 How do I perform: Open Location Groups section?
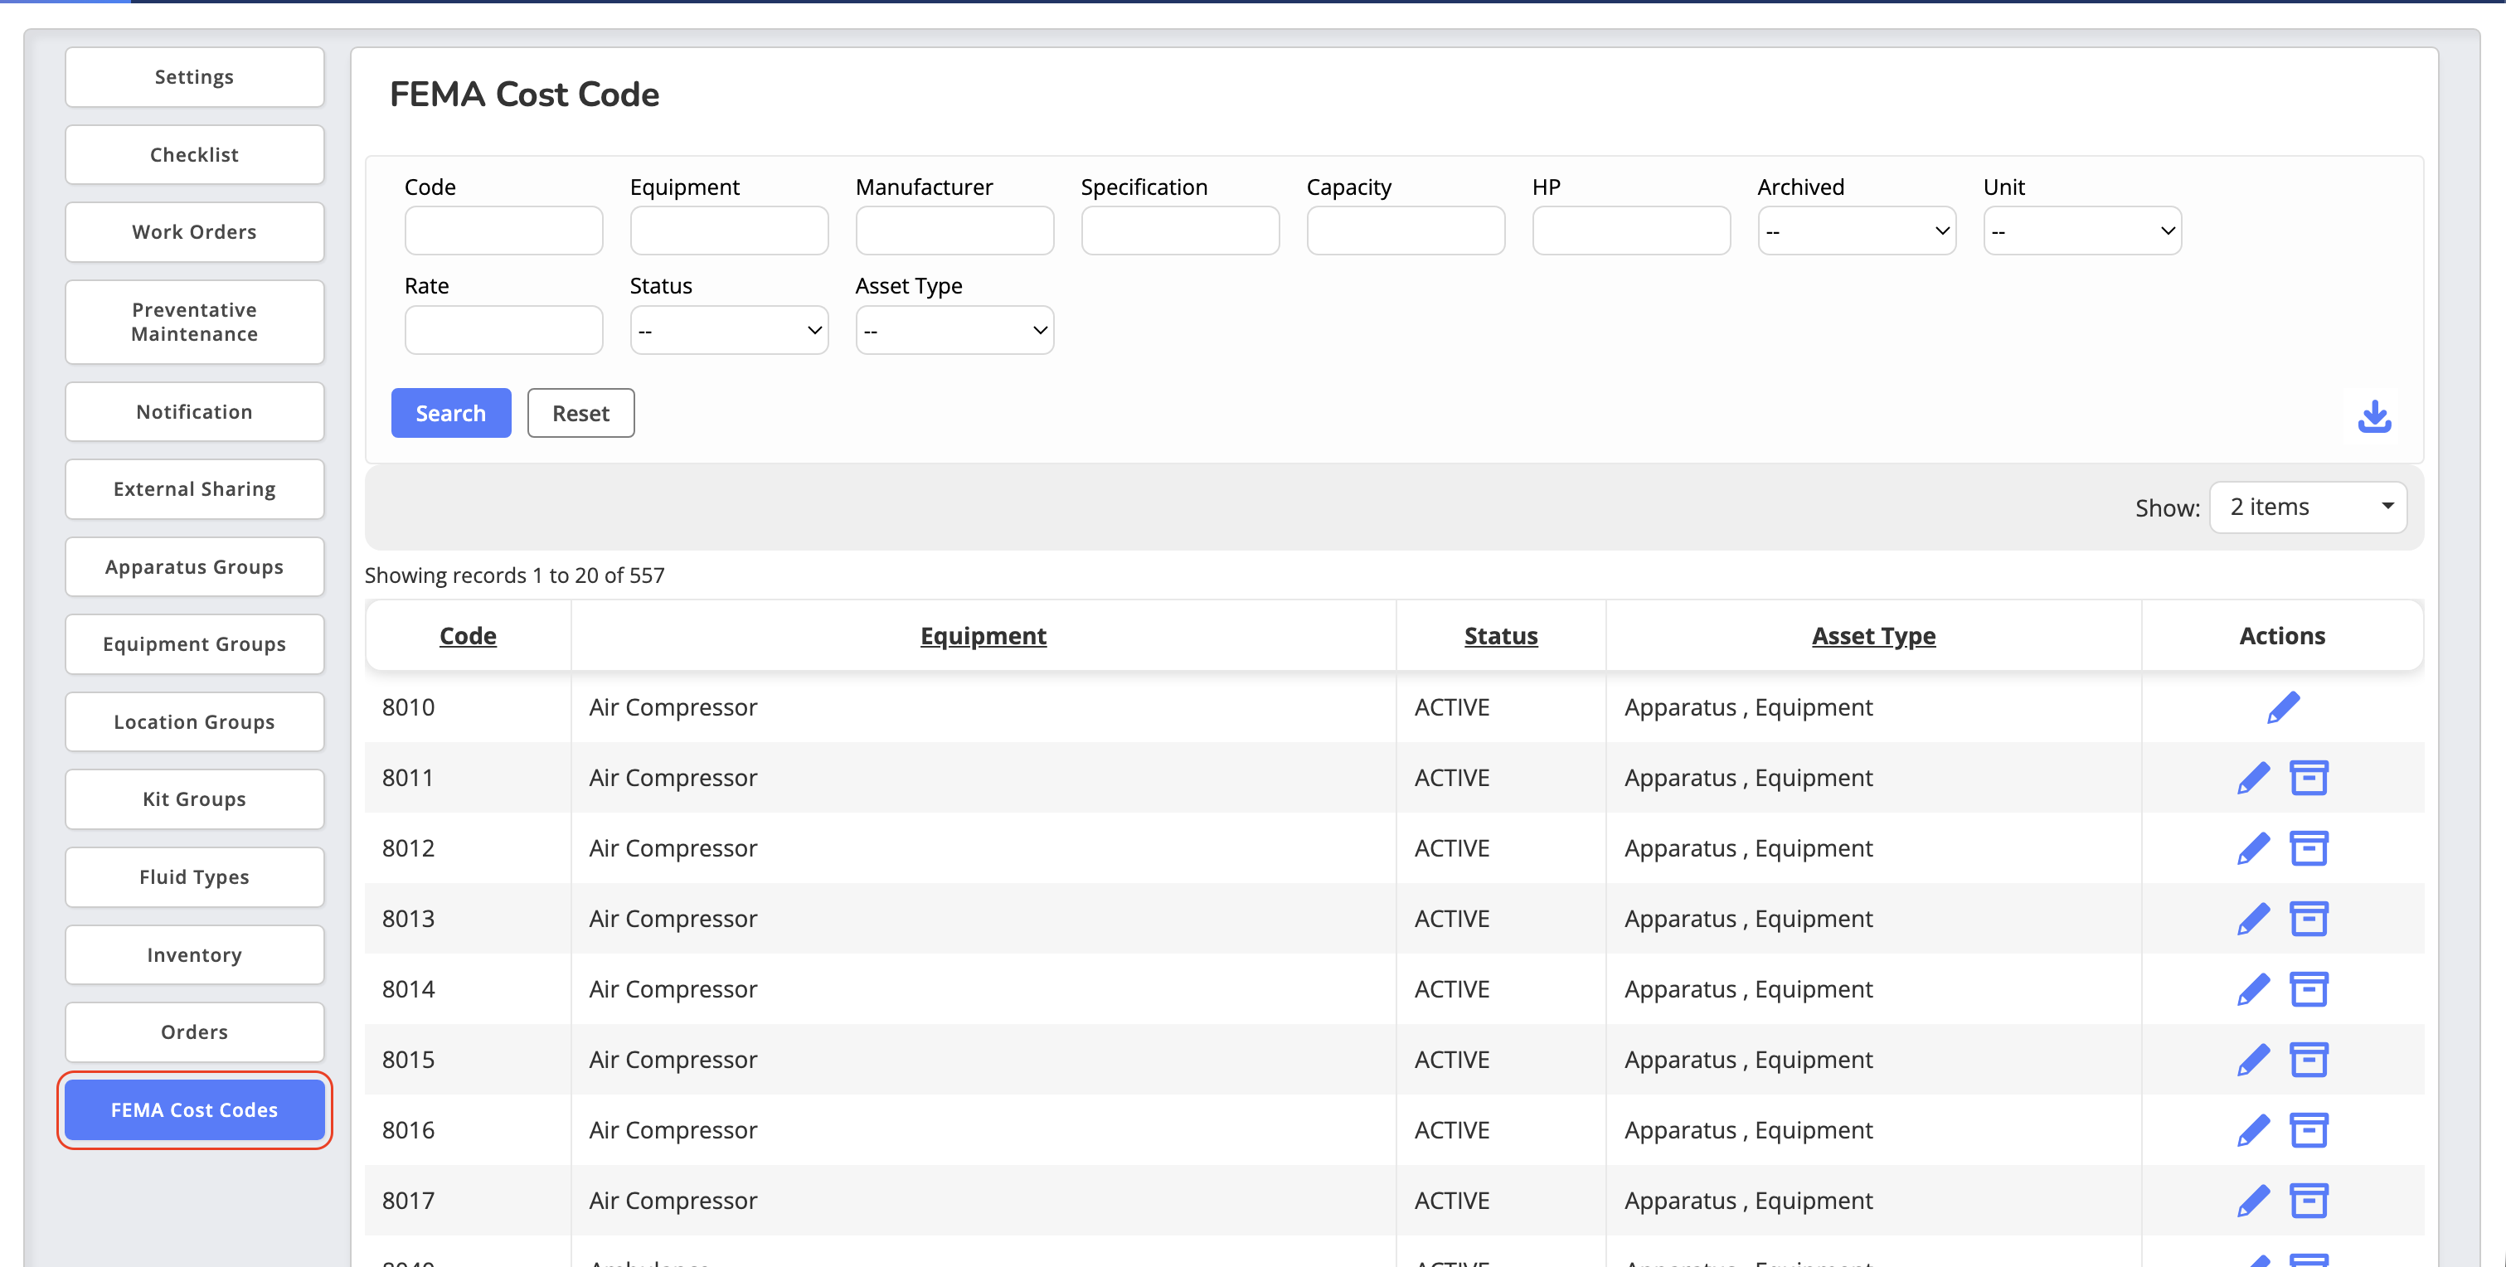195,722
